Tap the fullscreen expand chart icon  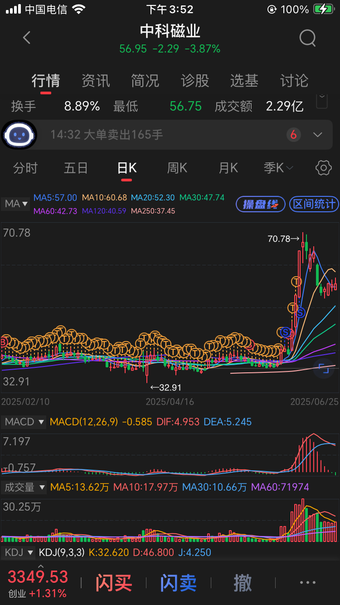point(323,368)
